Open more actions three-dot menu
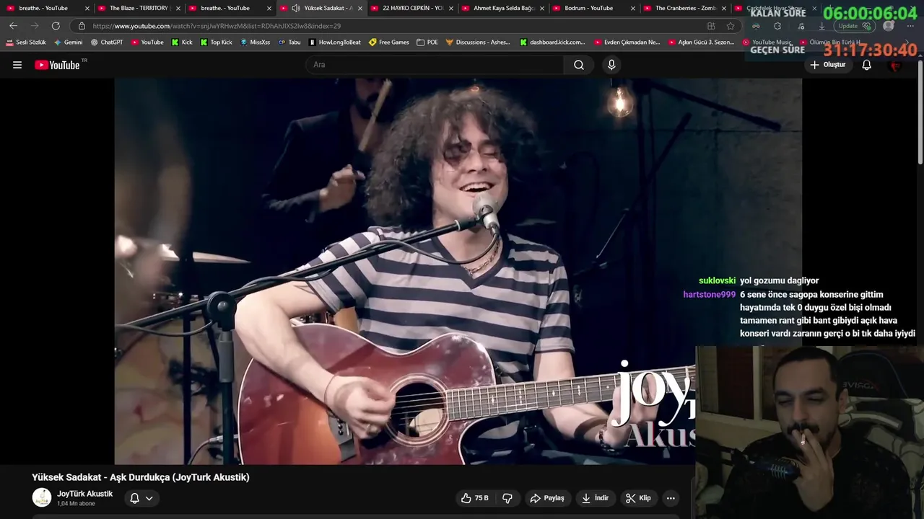924x519 pixels. click(x=671, y=498)
